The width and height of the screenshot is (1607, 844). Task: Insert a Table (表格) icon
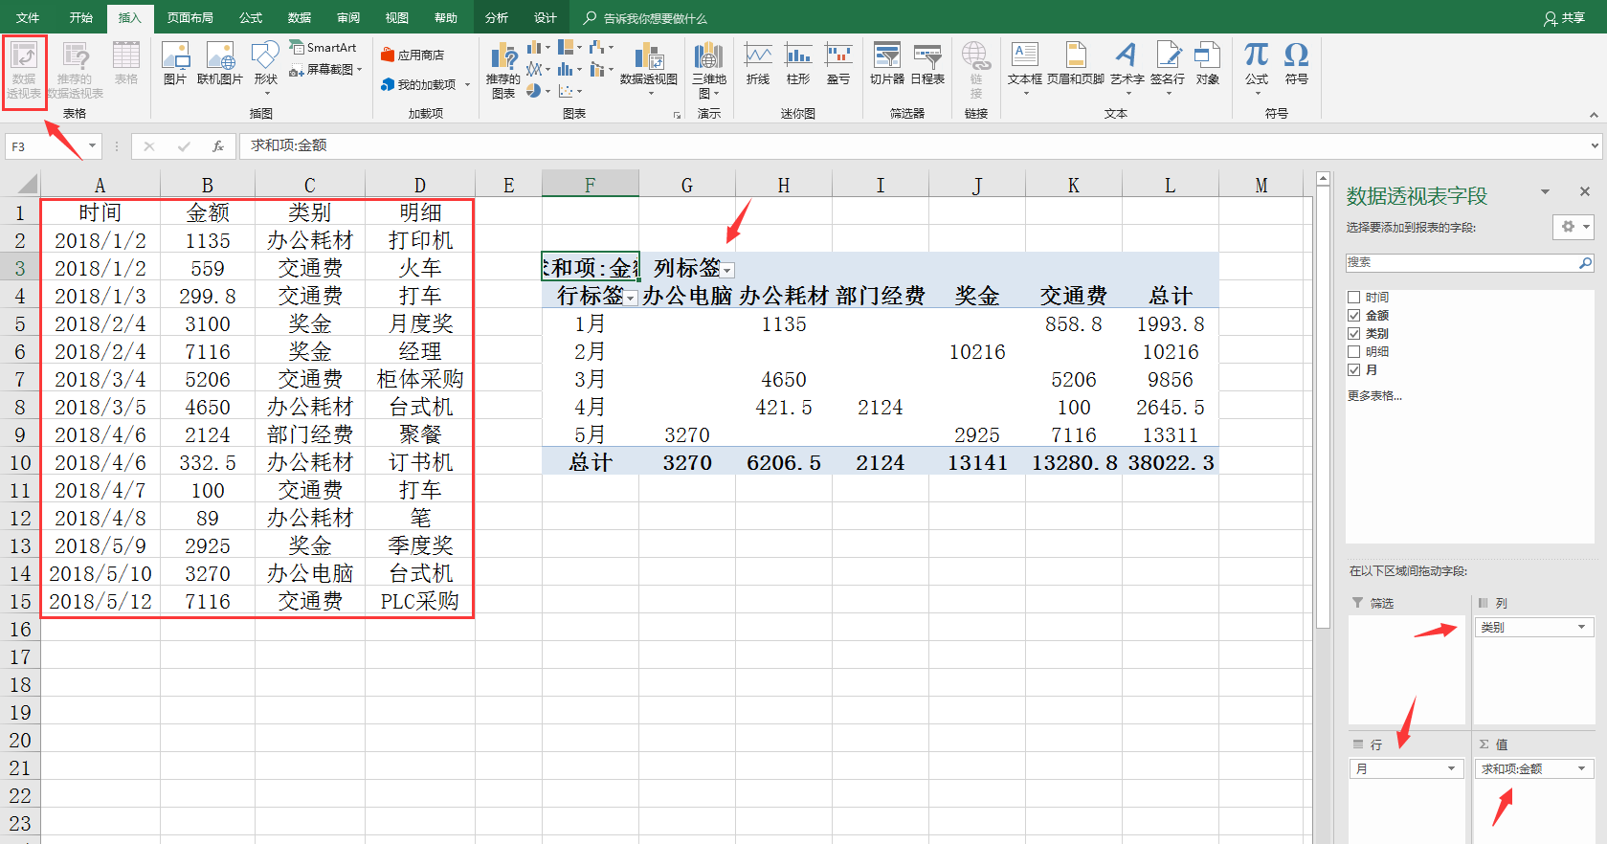click(126, 64)
